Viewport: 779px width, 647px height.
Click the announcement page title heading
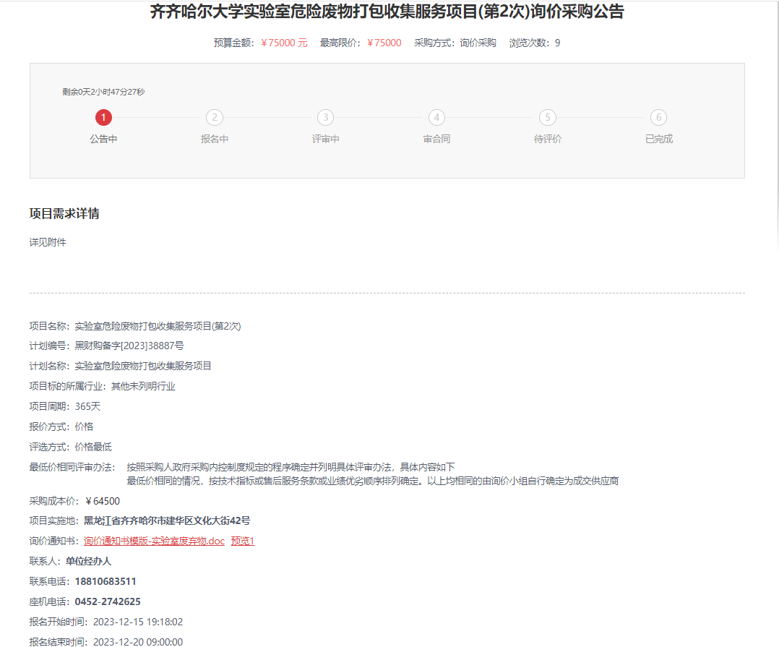click(387, 12)
